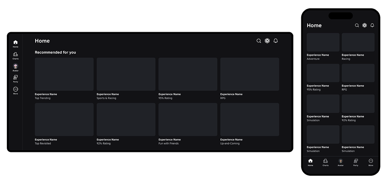
Task: Open the desktop thumbnail captioned 95% Rating
Action: coord(188,74)
